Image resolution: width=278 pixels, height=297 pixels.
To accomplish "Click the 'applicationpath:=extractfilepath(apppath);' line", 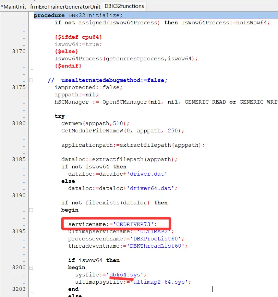I will (x=133, y=145).
